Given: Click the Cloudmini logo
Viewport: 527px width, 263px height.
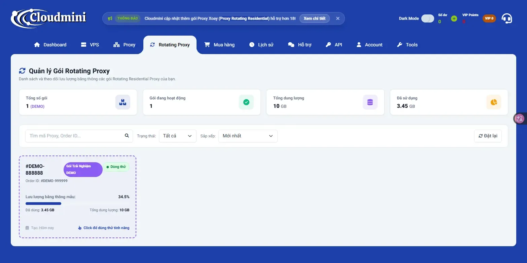Looking at the screenshot, I should [x=49, y=18].
